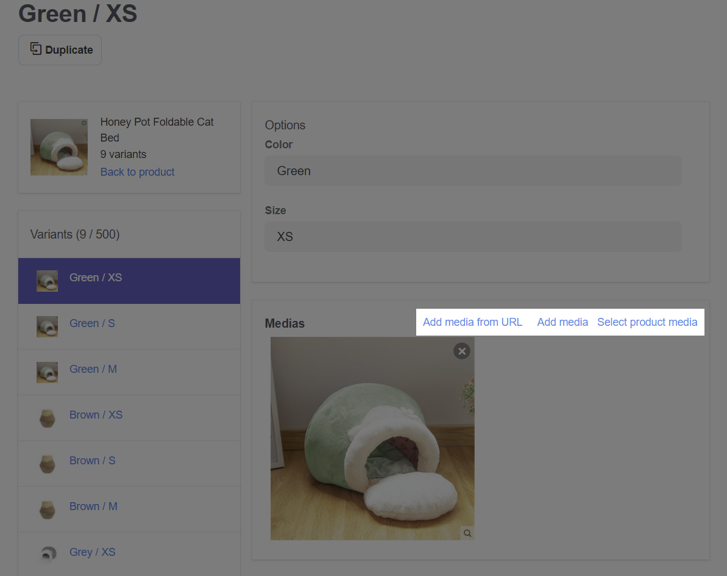Click the Grey / XS variant thumbnail
The width and height of the screenshot is (727, 576).
tap(48, 554)
